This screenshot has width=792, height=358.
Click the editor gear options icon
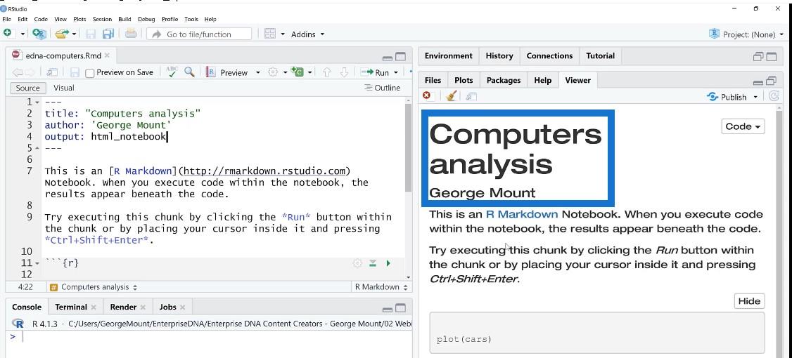point(273,72)
